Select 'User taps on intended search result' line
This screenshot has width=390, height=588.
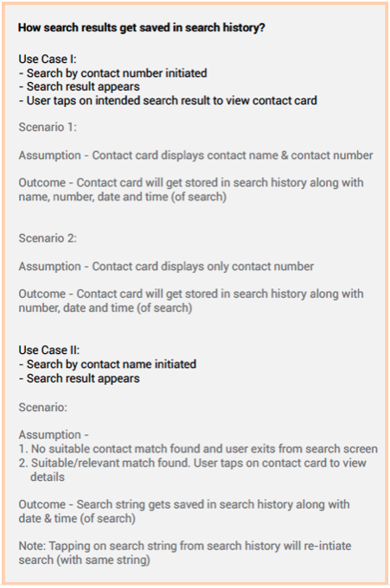coord(168,100)
